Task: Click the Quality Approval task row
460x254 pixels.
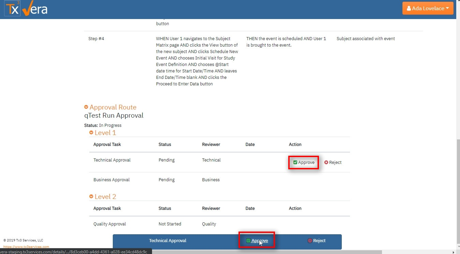Action: click(x=110, y=224)
